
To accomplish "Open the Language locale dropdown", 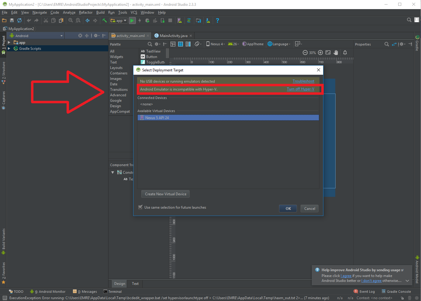I will [x=279, y=44].
